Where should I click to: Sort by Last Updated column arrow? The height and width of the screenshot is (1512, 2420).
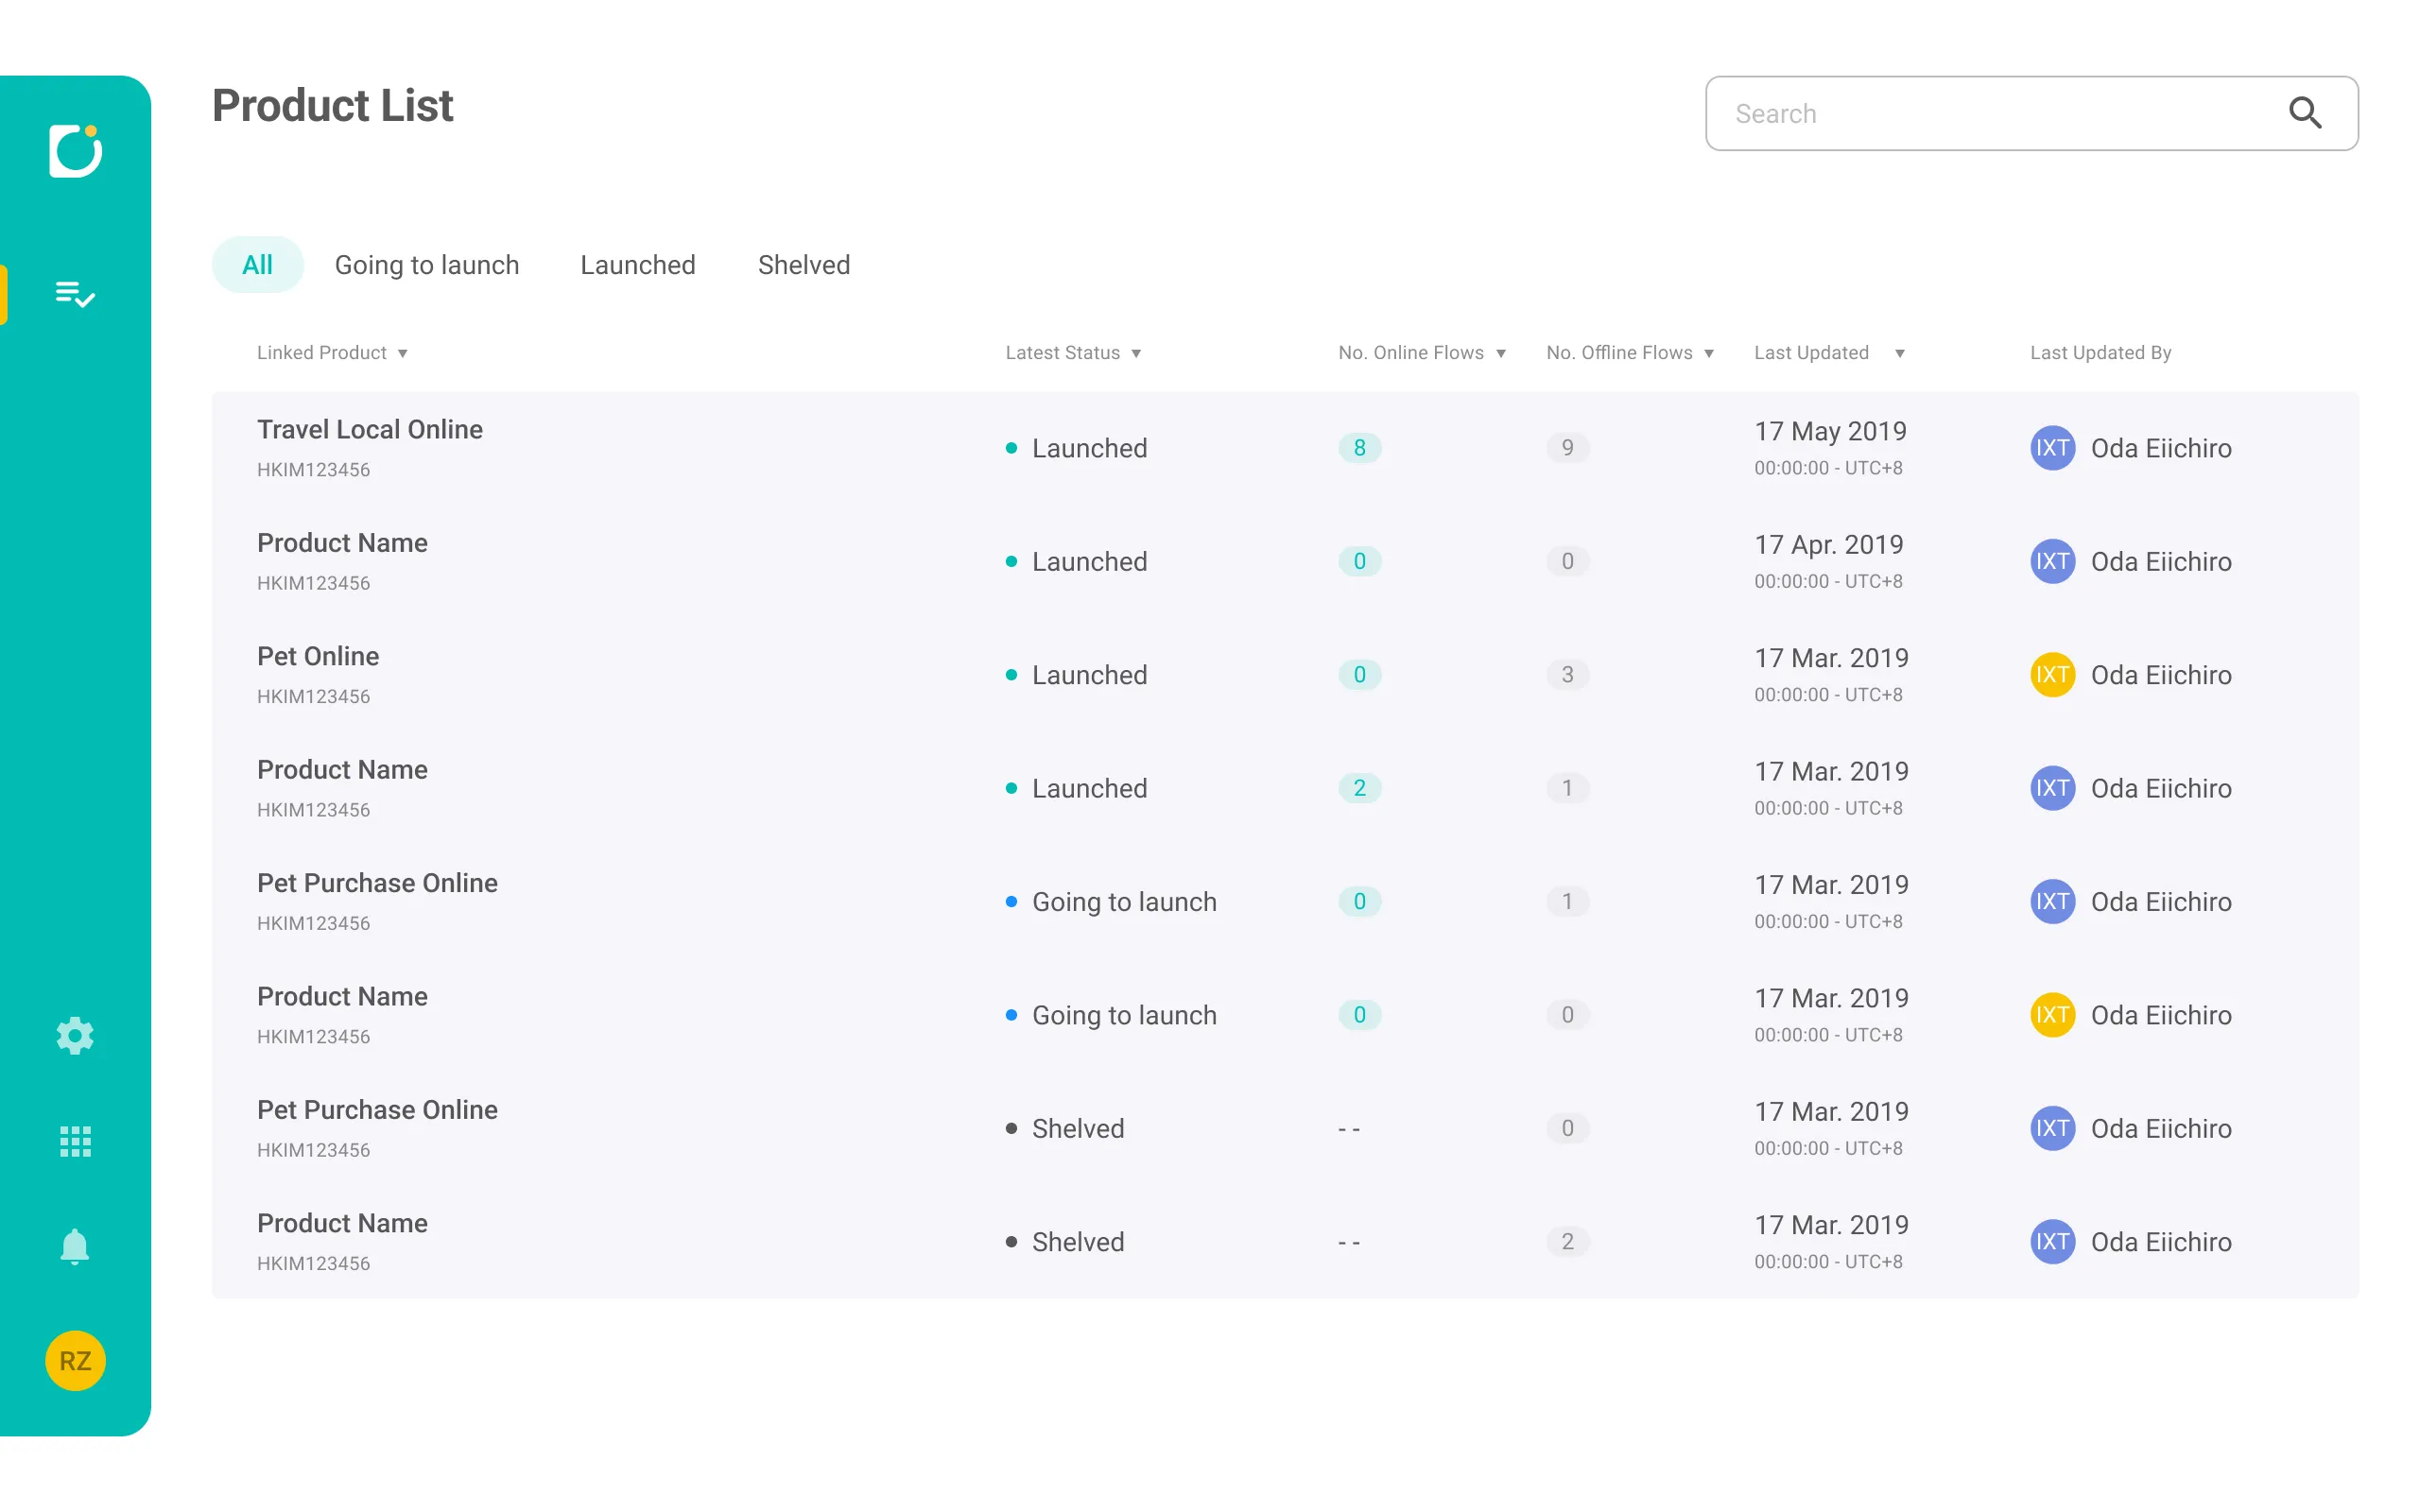pyautogui.click(x=1899, y=354)
